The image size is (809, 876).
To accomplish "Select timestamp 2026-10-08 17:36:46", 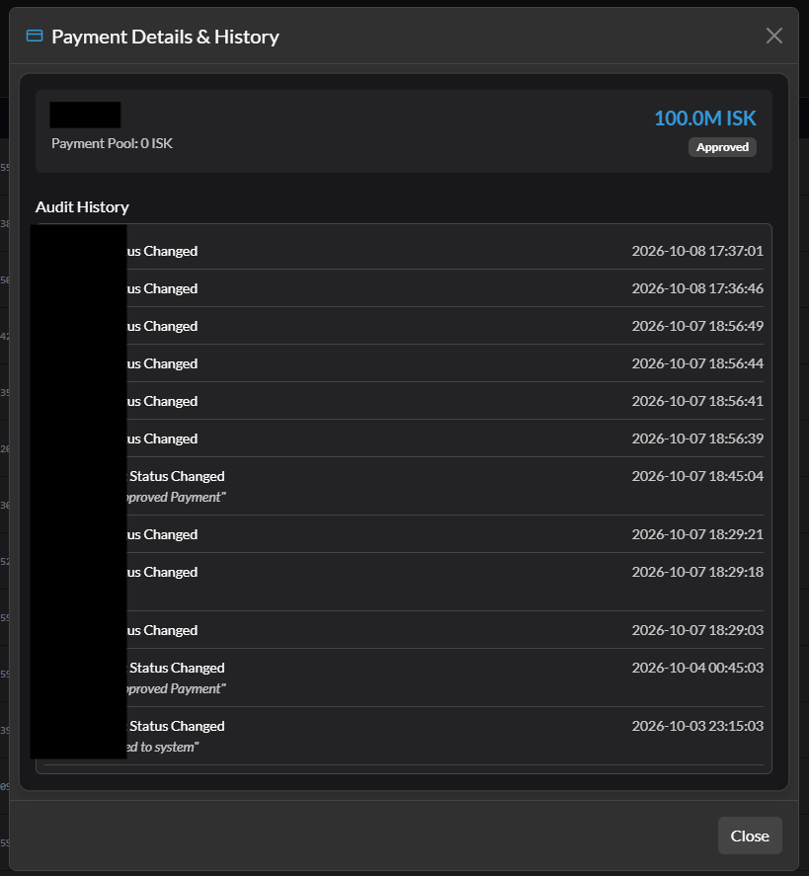I will click(697, 288).
